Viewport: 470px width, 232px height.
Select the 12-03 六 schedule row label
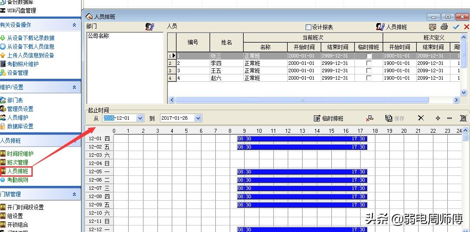pos(99,155)
